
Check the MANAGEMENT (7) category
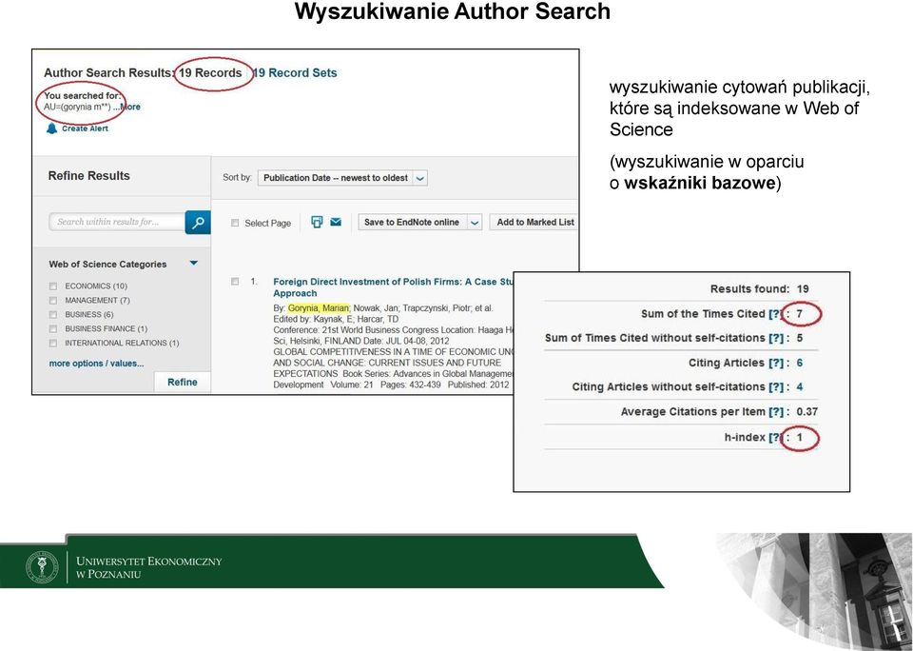[x=53, y=301]
